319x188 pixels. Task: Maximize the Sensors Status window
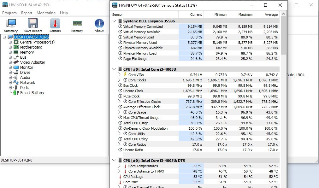(x=265, y=5)
